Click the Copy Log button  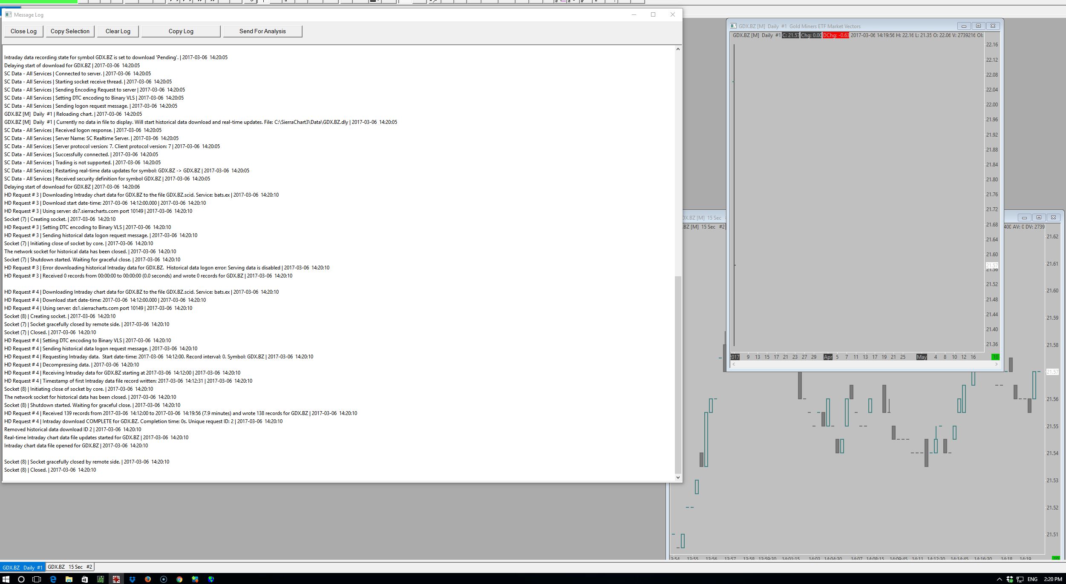(x=181, y=31)
